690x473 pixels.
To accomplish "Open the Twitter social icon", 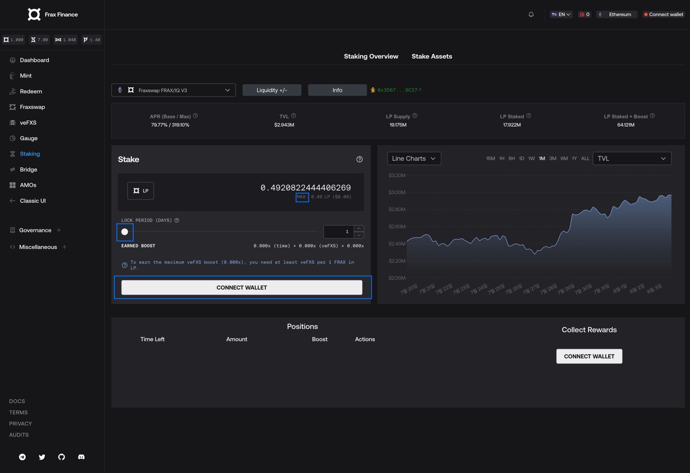I will pos(42,457).
